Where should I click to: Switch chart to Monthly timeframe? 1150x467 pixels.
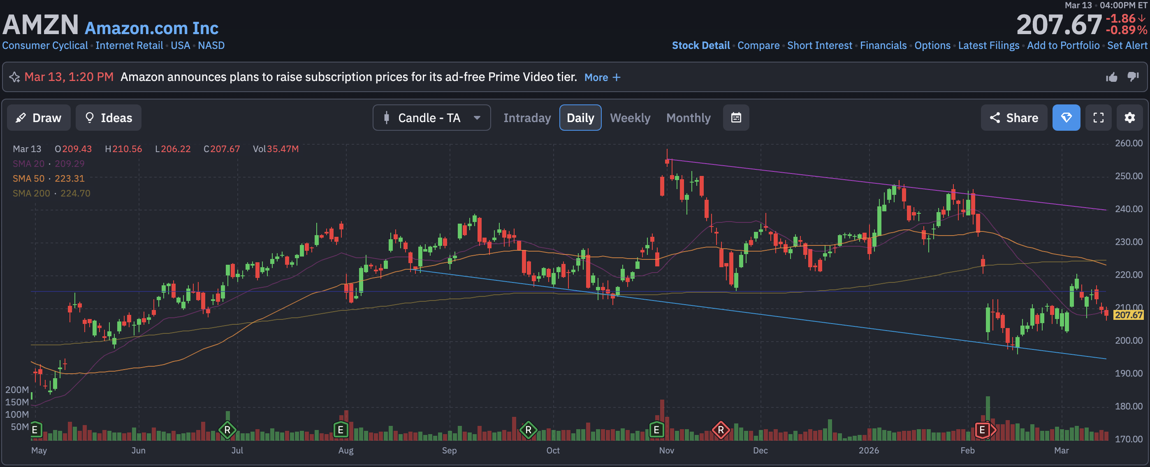688,118
